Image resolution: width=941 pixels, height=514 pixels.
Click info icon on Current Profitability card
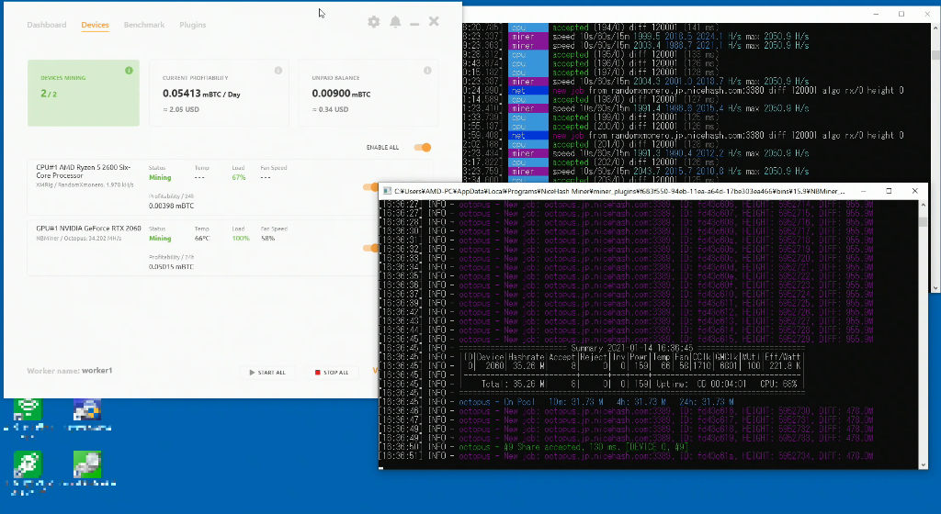(278, 71)
